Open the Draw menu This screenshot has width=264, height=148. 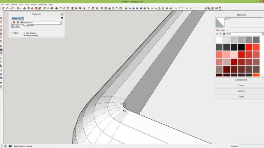point(21,5)
